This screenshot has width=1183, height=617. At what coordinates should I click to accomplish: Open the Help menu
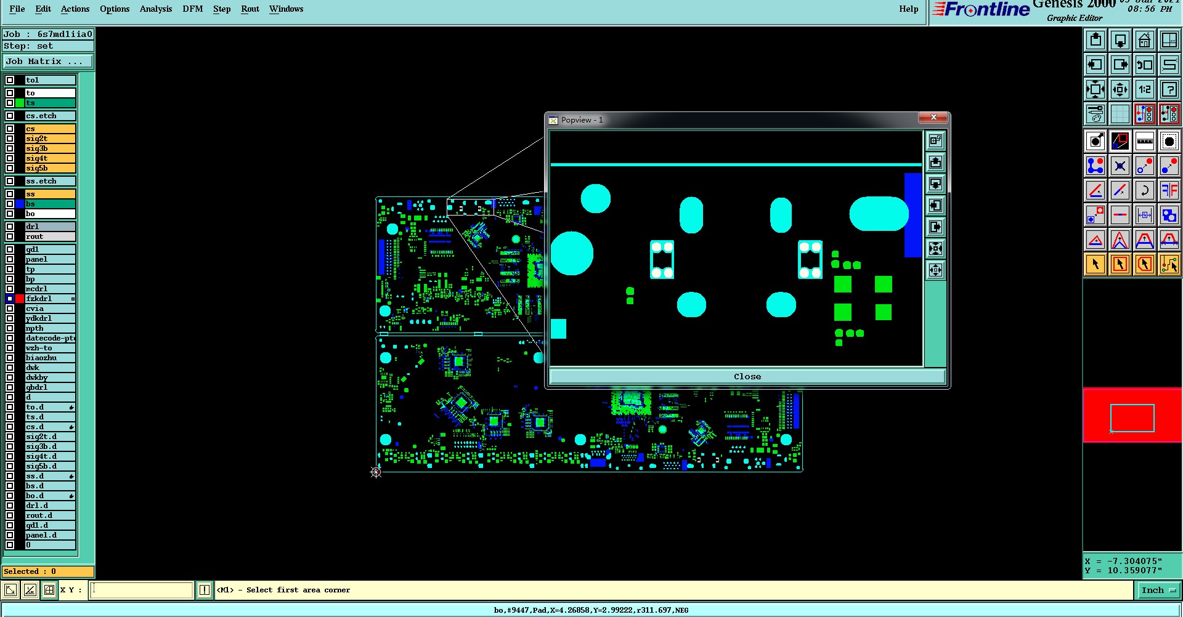[909, 9]
